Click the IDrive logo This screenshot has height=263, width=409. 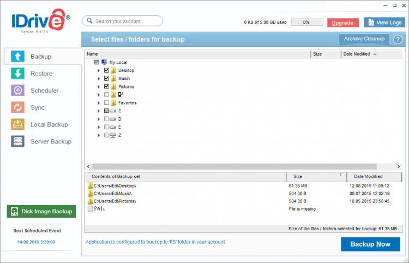[41, 20]
